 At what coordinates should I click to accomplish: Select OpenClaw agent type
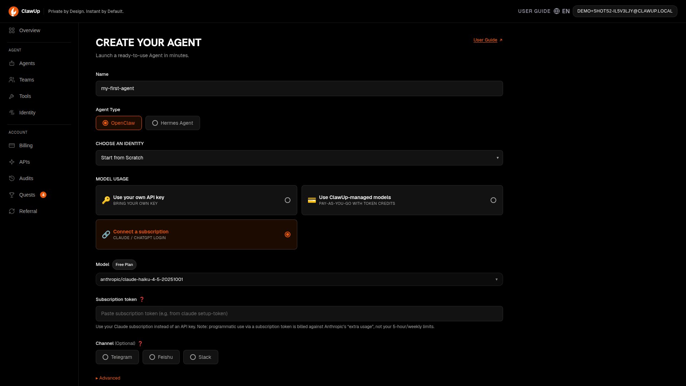pyautogui.click(x=119, y=123)
